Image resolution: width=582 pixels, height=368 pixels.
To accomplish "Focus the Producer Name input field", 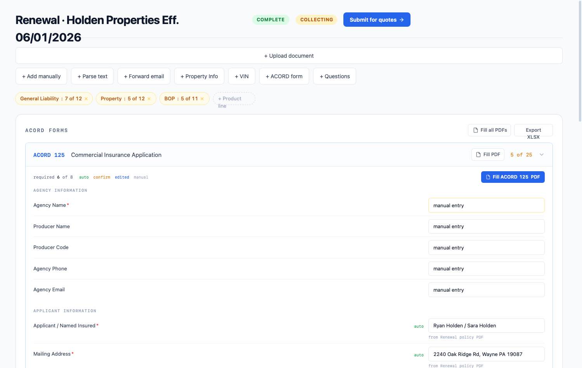I will pos(487,227).
